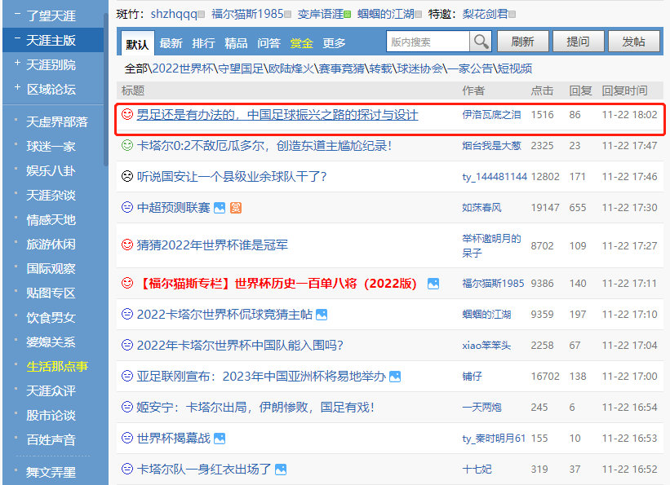The width and height of the screenshot is (670, 485).
Task: Click picture icon after 卡塔尔队一身红衣出场了
Action: [x=281, y=470]
